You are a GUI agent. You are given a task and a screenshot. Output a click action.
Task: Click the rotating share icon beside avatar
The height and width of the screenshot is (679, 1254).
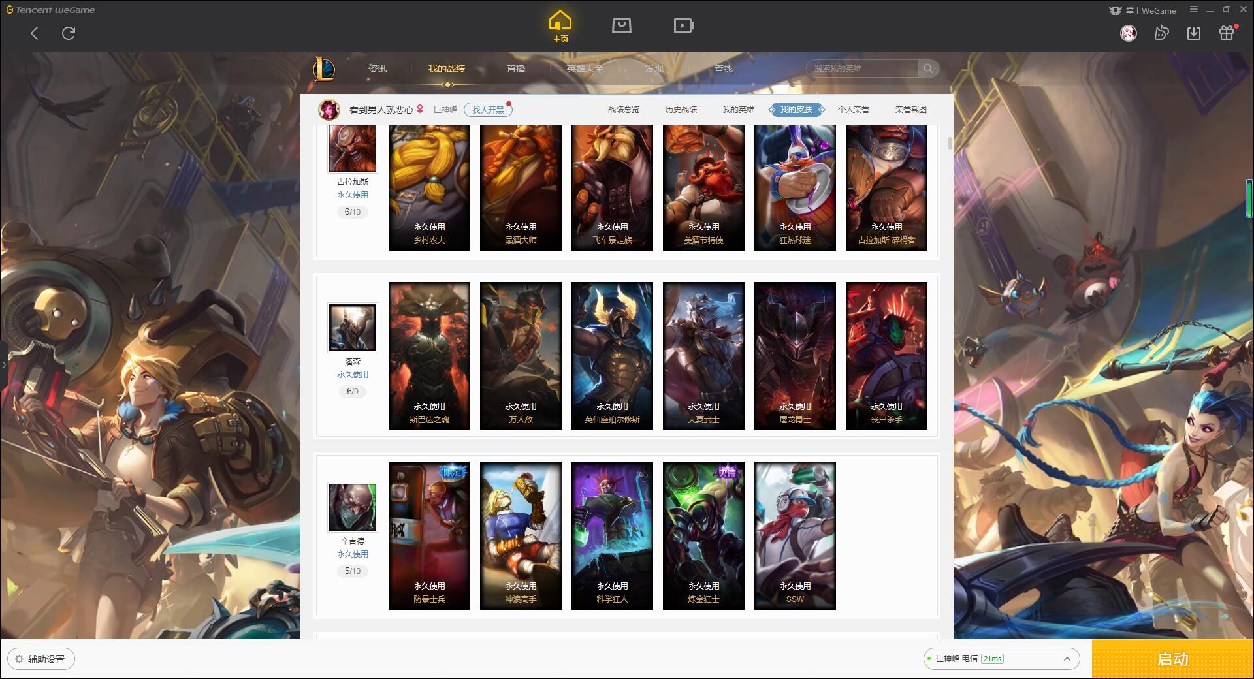coord(1161,33)
